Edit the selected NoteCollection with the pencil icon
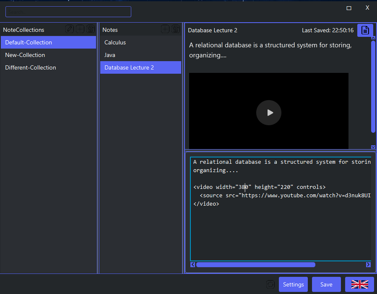 [70, 29]
